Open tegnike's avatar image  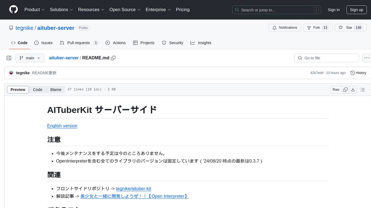tap(11, 73)
